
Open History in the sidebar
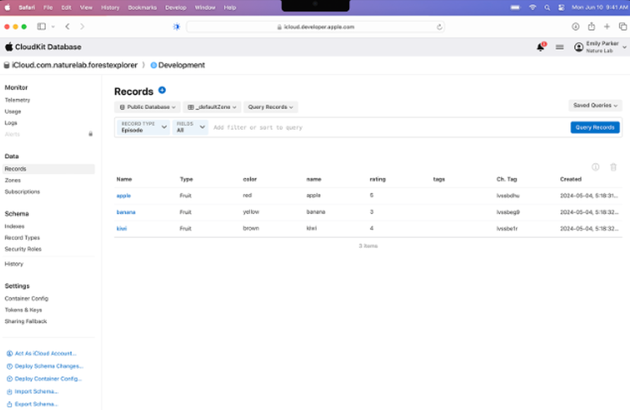coord(14,264)
